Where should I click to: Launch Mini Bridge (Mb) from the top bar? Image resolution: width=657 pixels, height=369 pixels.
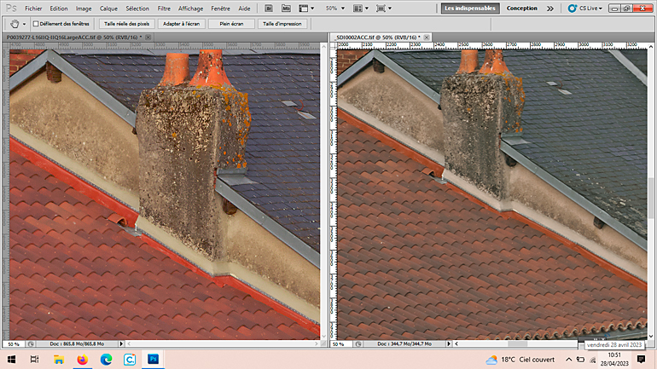coord(286,9)
